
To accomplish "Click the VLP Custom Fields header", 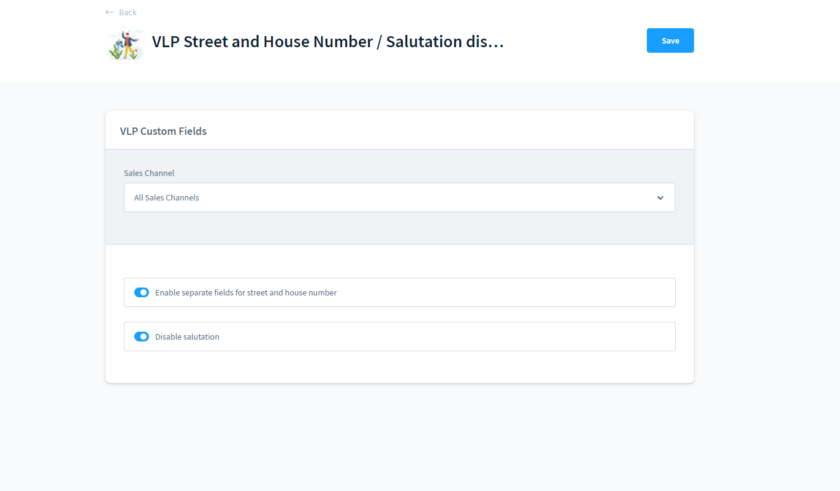I will [x=163, y=131].
